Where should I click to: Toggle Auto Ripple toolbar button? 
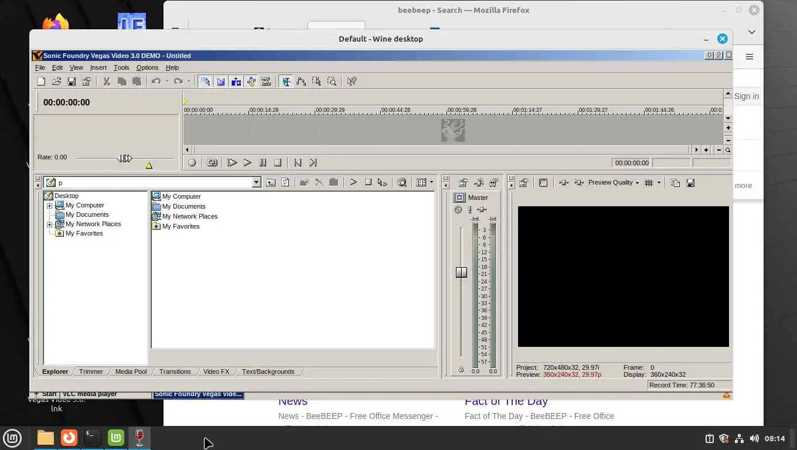tap(236, 81)
